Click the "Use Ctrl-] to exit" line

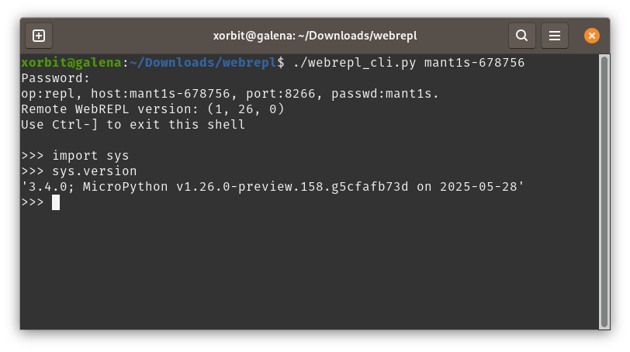point(133,125)
